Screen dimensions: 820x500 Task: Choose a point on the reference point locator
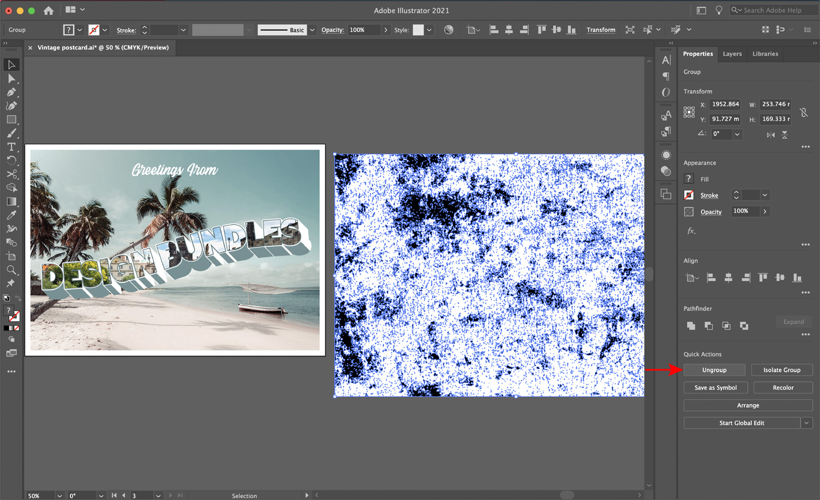(x=689, y=112)
